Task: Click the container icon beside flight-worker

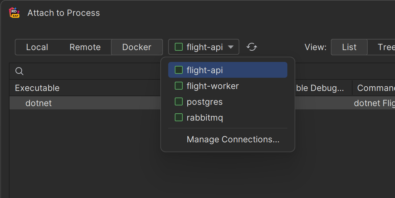Action: pos(178,86)
